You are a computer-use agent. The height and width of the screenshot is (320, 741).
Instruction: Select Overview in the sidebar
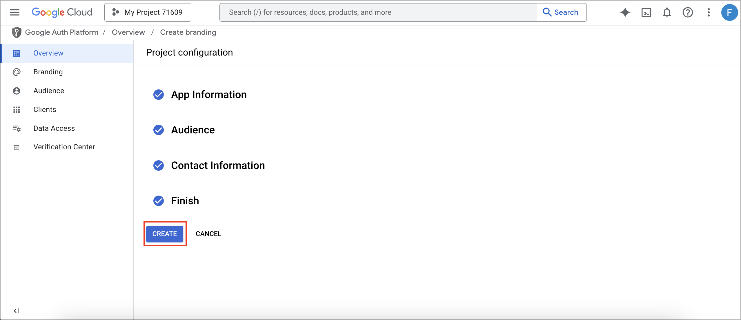coord(67,53)
